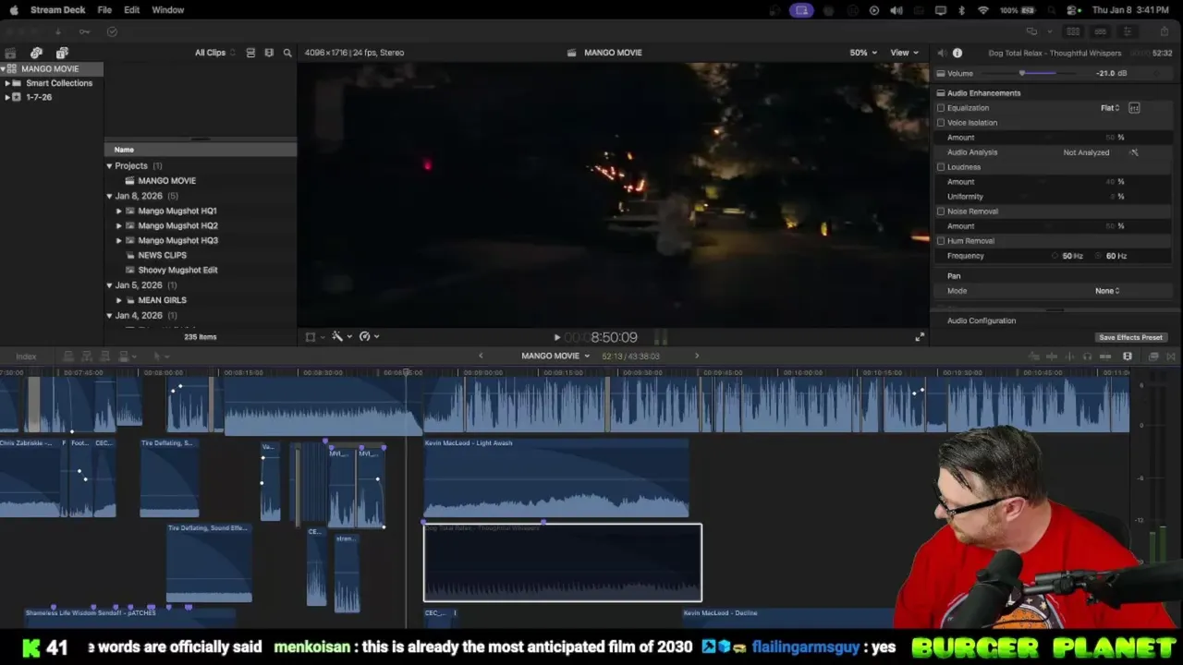The width and height of the screenshot is (1183, 665).
Task: Enable the Voice Isolation checkbox
Action: click(941, 123)
